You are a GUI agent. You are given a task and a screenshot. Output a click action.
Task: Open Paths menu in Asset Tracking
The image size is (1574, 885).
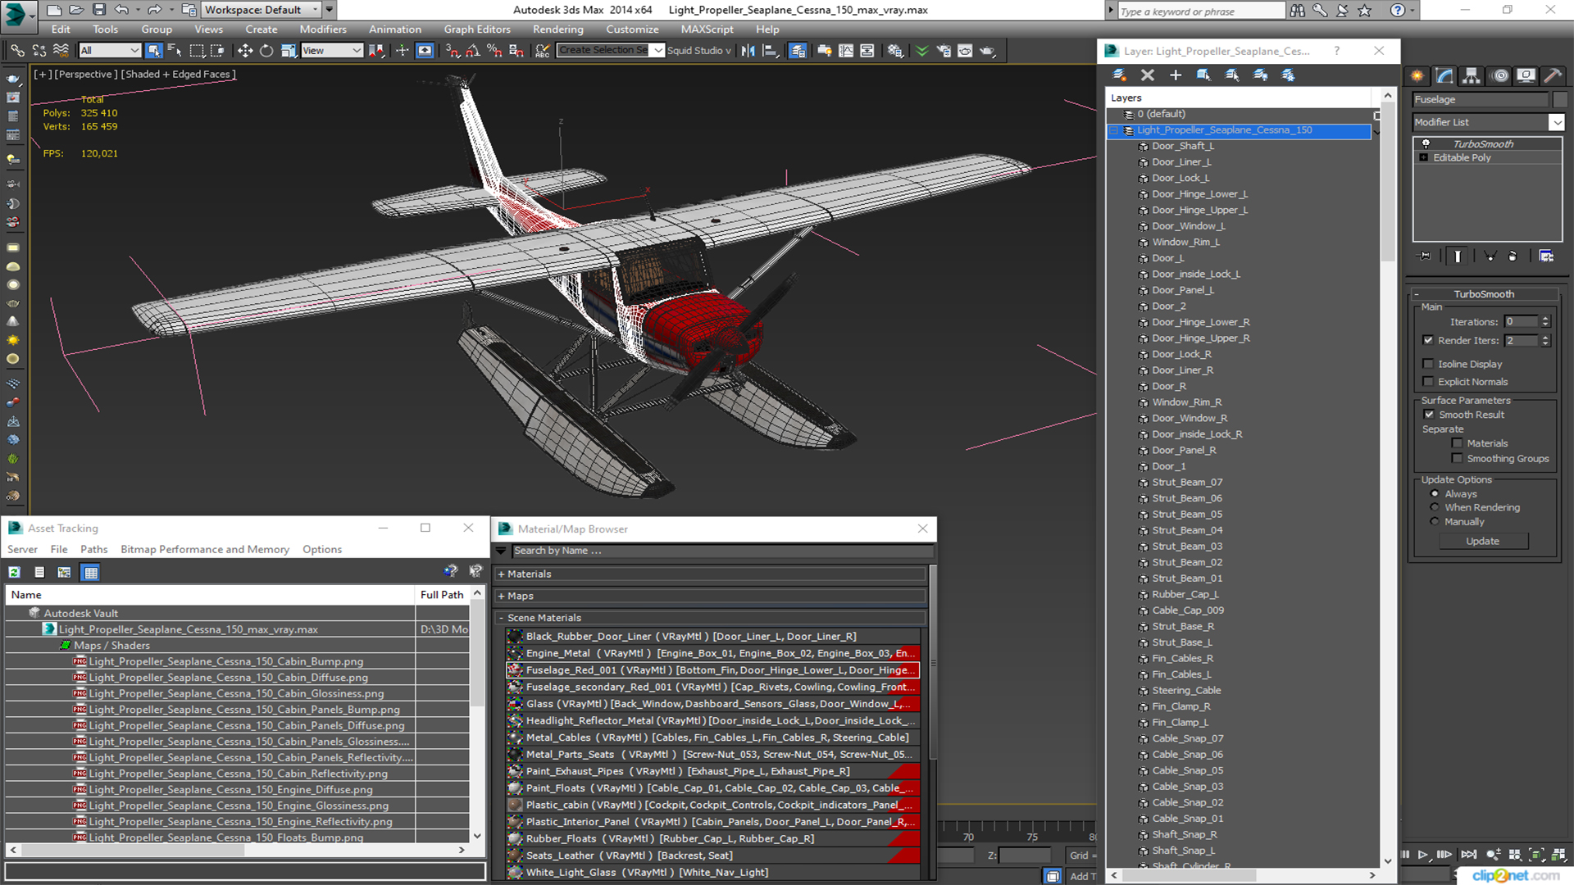coord(93,549)
